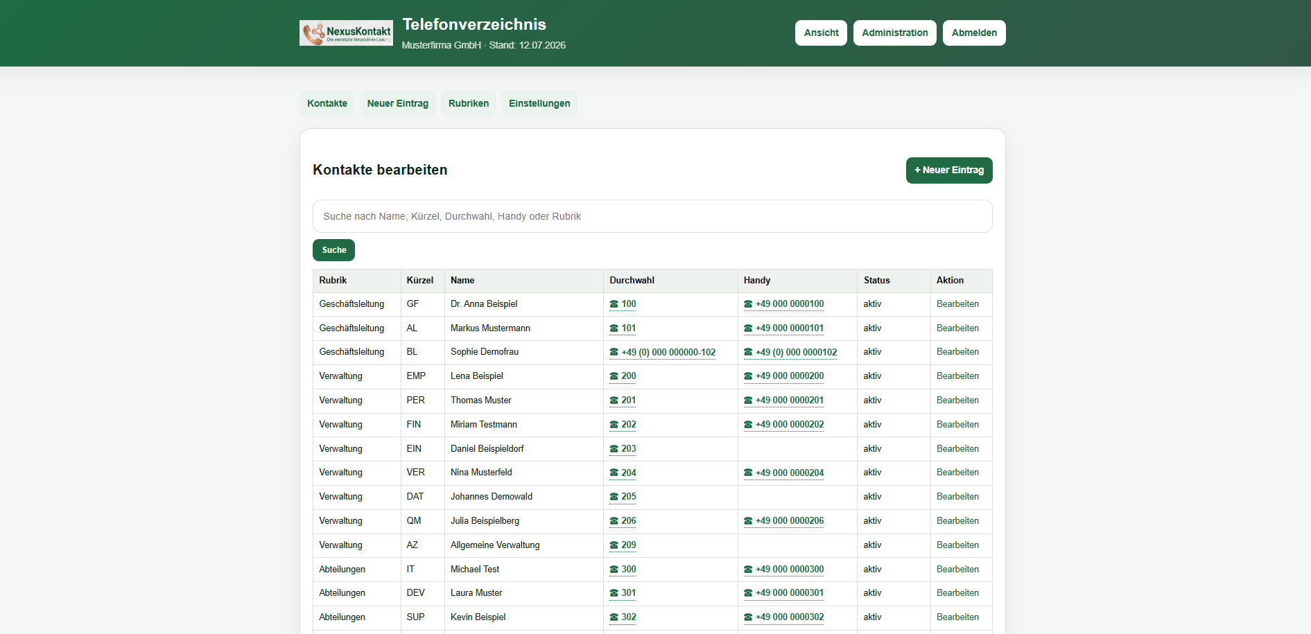Viewport: 1311px width, 634px height.
Task: Click phone icon beside mobile +49 000 0000206
Action: 748,521
